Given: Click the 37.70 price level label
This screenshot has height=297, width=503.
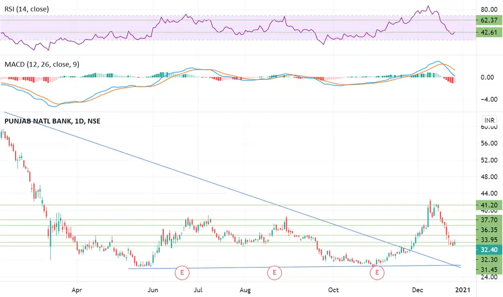Looking at the screenshot, I should (x=489, y=220).
